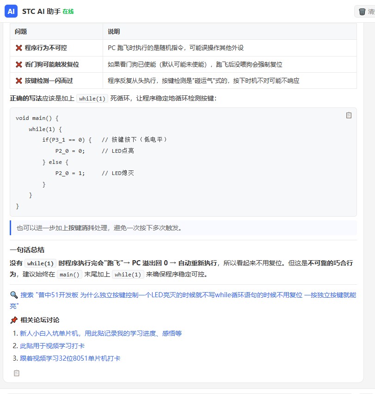Click code line P2_0 = 1;

coord(70,173)
